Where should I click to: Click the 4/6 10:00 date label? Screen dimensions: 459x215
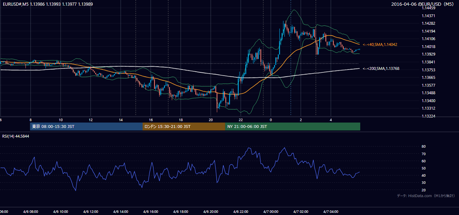coord(60,212)
